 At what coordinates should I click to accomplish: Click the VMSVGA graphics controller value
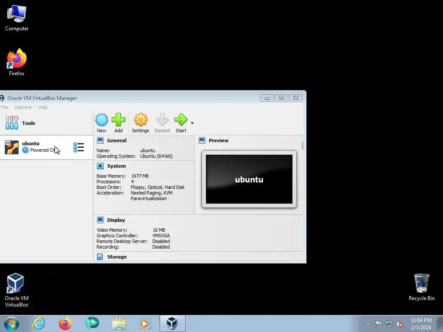point(161,236)
